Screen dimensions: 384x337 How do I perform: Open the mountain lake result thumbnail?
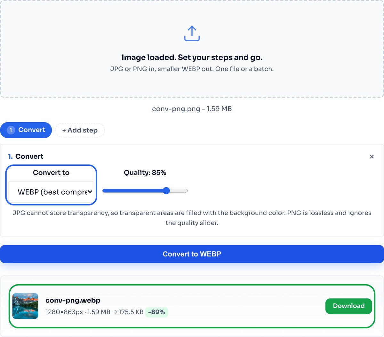pyautogui.click(x=25, y=306)
